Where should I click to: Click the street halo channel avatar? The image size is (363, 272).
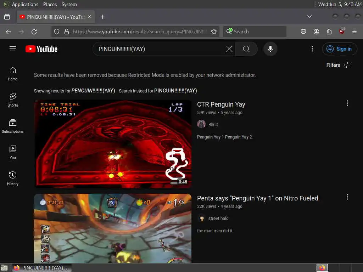(x=201, y=218)
